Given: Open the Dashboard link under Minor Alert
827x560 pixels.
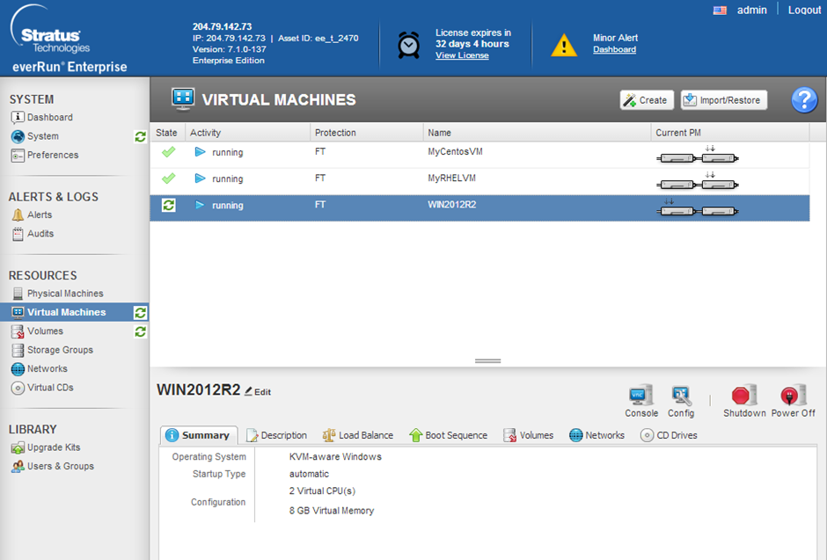Looking at the screenshot, I should (614, 49).
